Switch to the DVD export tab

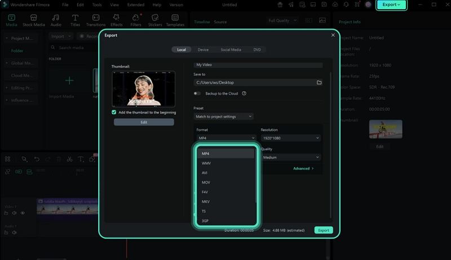[257, 50]
